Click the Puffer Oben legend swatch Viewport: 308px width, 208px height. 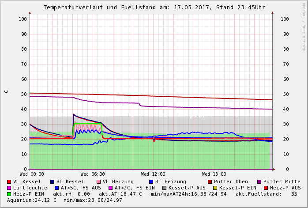pyautogui.click(x=210, y=182)
